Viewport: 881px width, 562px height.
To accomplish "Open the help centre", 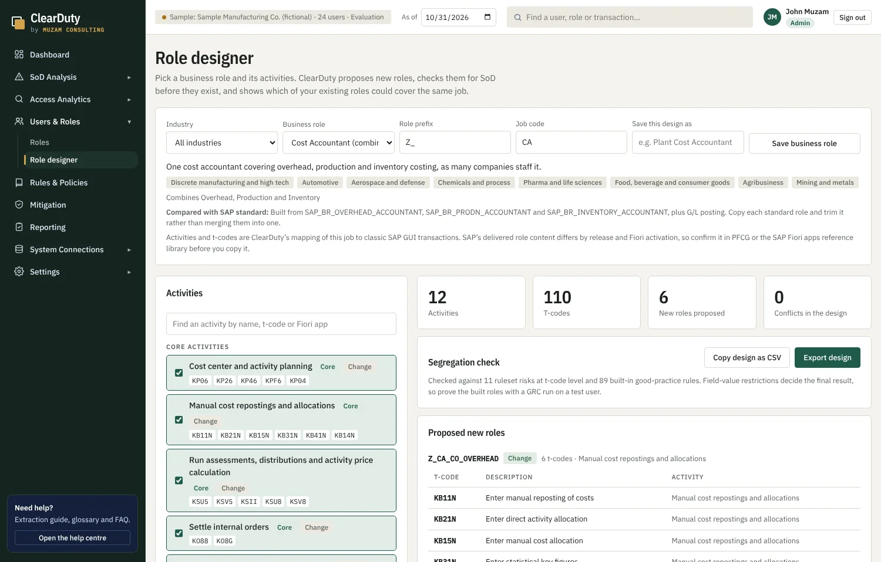I will click(x=72, y=538).
